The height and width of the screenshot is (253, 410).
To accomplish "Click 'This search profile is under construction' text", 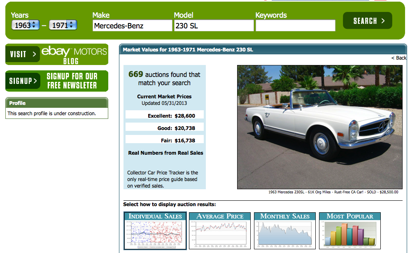I will pyautogui.click(x=51, y=114).
